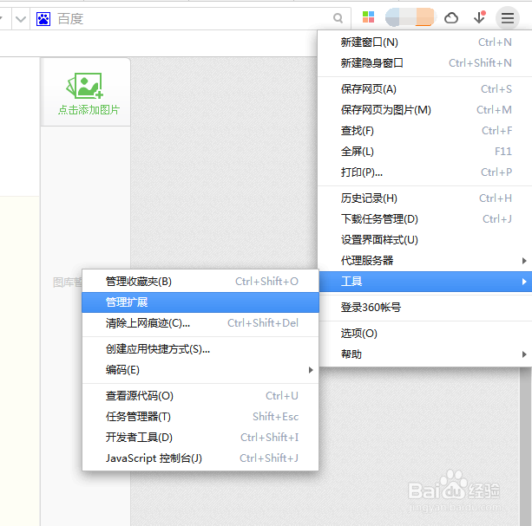Image resolution: width=532 pixels, height=526 pixels.
Task: Select 全屏(L) menu entry
Action: coord(425,152)
